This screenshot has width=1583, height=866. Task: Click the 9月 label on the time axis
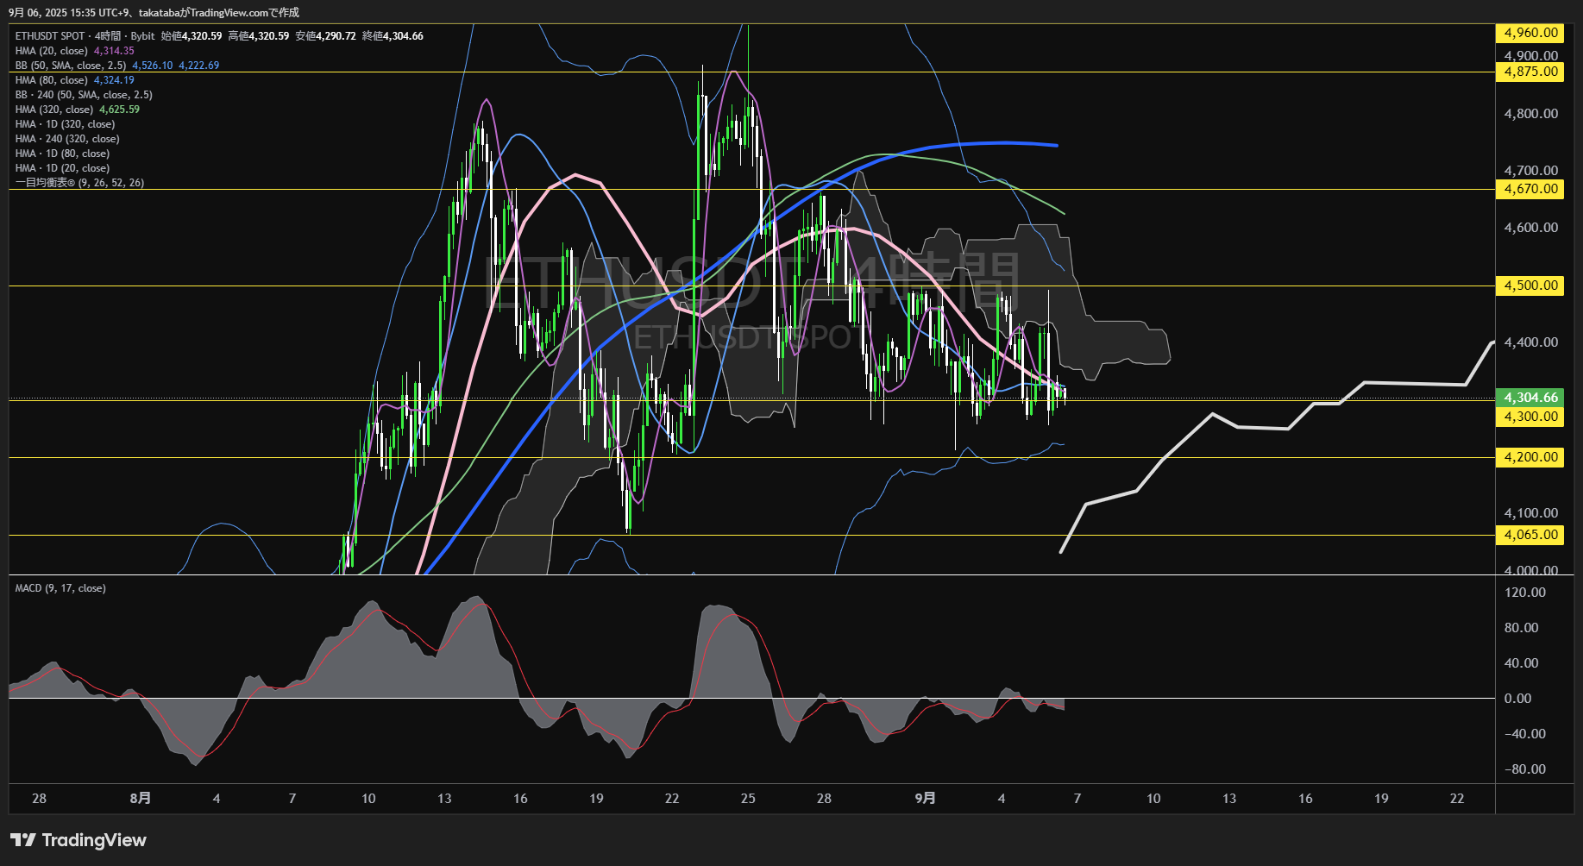tap(925, 799)
